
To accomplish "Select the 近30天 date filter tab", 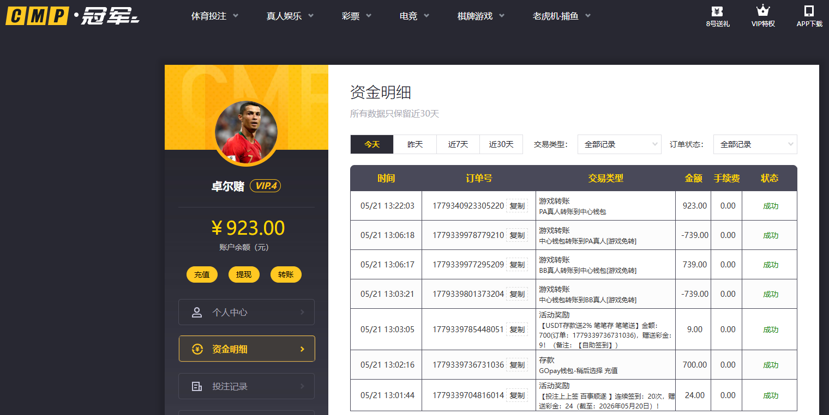I will (x=501, y=144).
